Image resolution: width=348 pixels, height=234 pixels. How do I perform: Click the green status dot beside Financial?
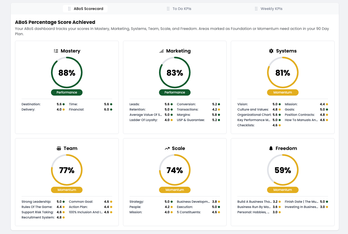[x=111, y=110]
